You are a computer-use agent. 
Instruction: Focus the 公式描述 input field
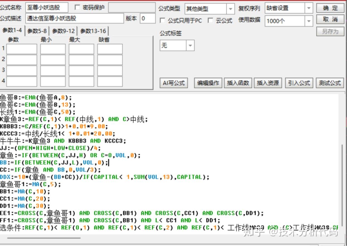tap(74, 19)
